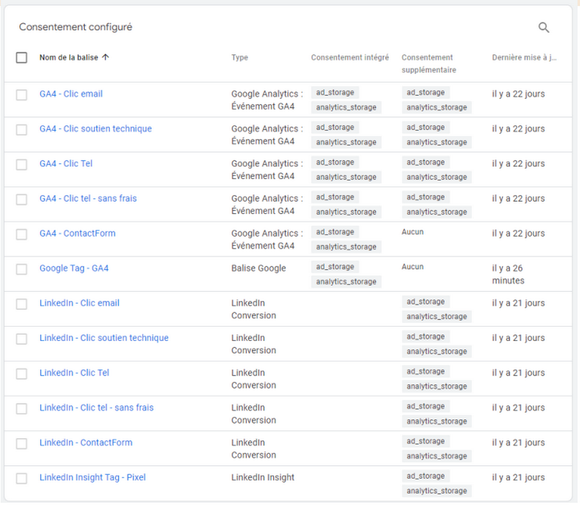Click Balise Google type in Google Tag row

click(x=258, y=268)
